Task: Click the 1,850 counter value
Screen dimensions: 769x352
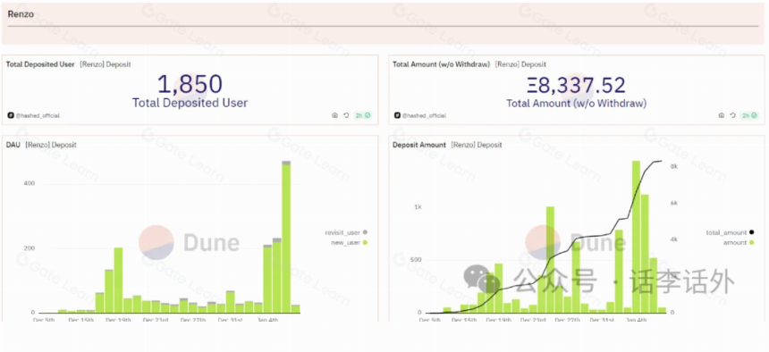Action: (x=190, y=84)
